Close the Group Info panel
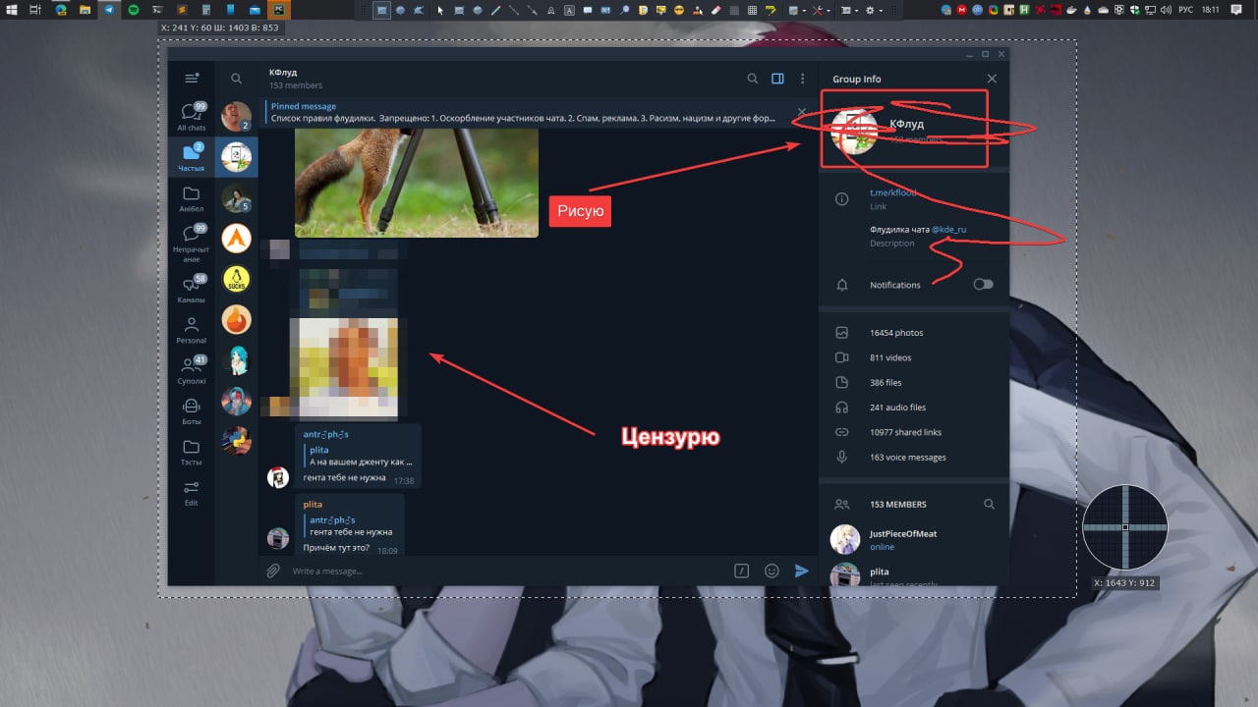The height and width of the screenshot is (707, 1258). 992,79
